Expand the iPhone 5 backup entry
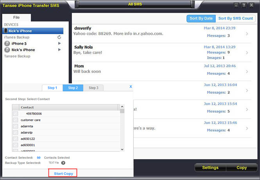Screen dimensions: 260x180 (59, 43)
